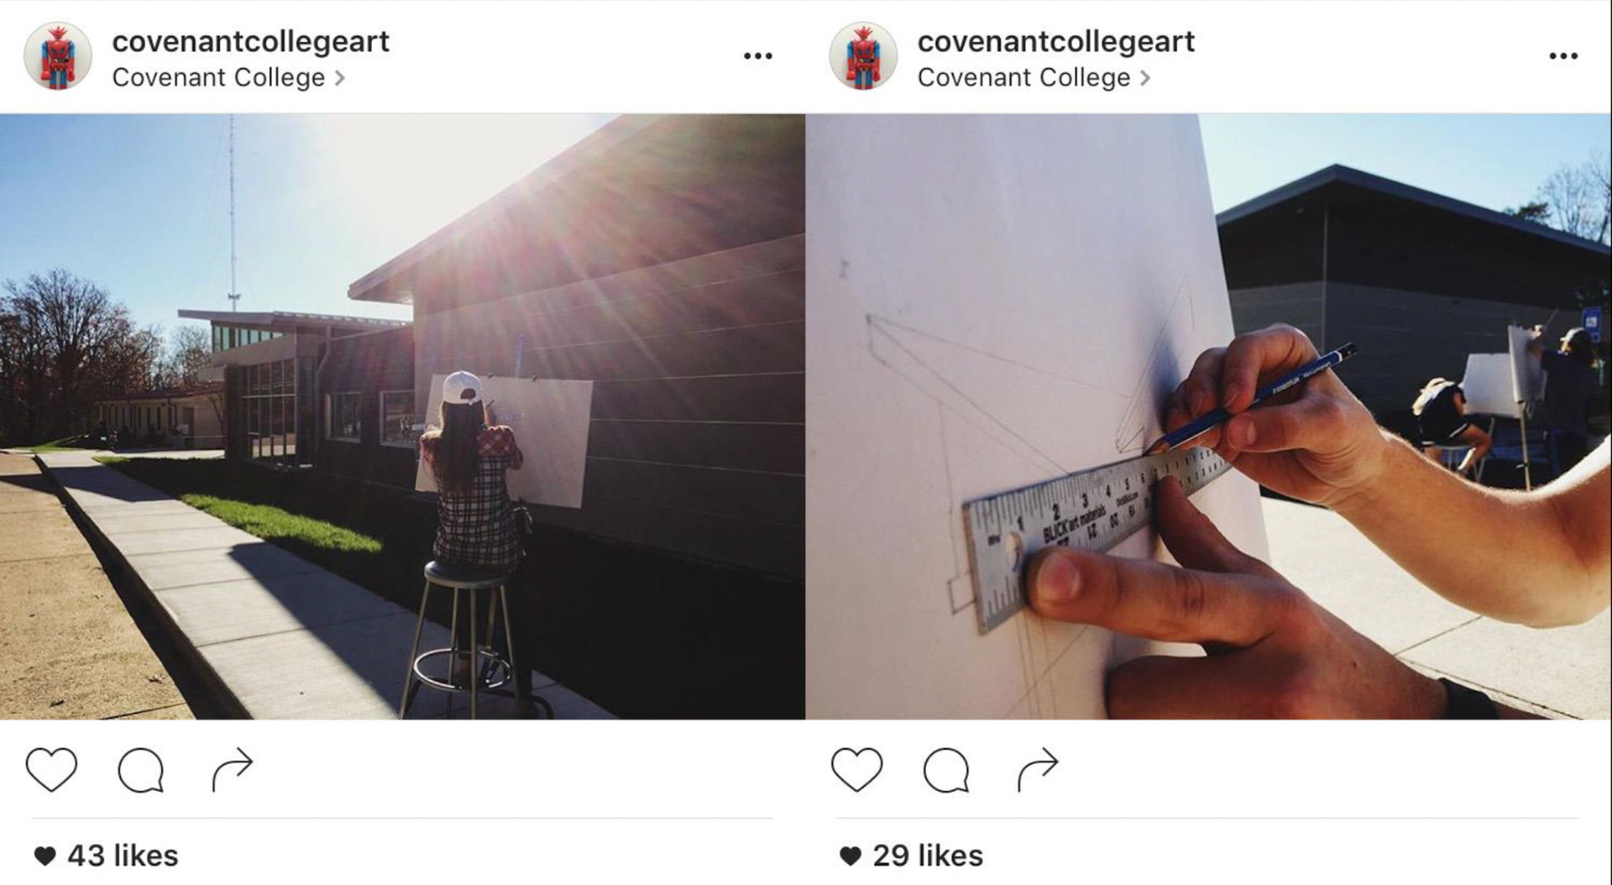View the 29 likes list
1612x885 pixels.
click(x=912, y=856)
